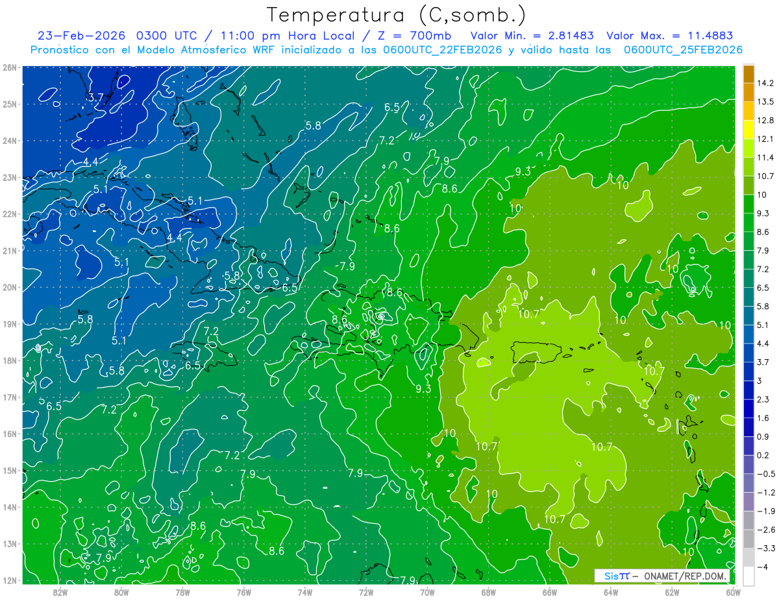Click the colorbar label 14.2
The image size is (779, 601).
click(x=765, y=83)
